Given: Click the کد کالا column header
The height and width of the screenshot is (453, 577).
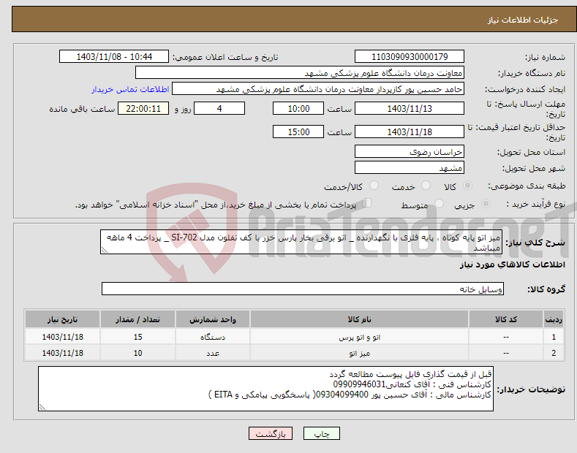Looking at the screenshot, I should (x=506, y=319).
